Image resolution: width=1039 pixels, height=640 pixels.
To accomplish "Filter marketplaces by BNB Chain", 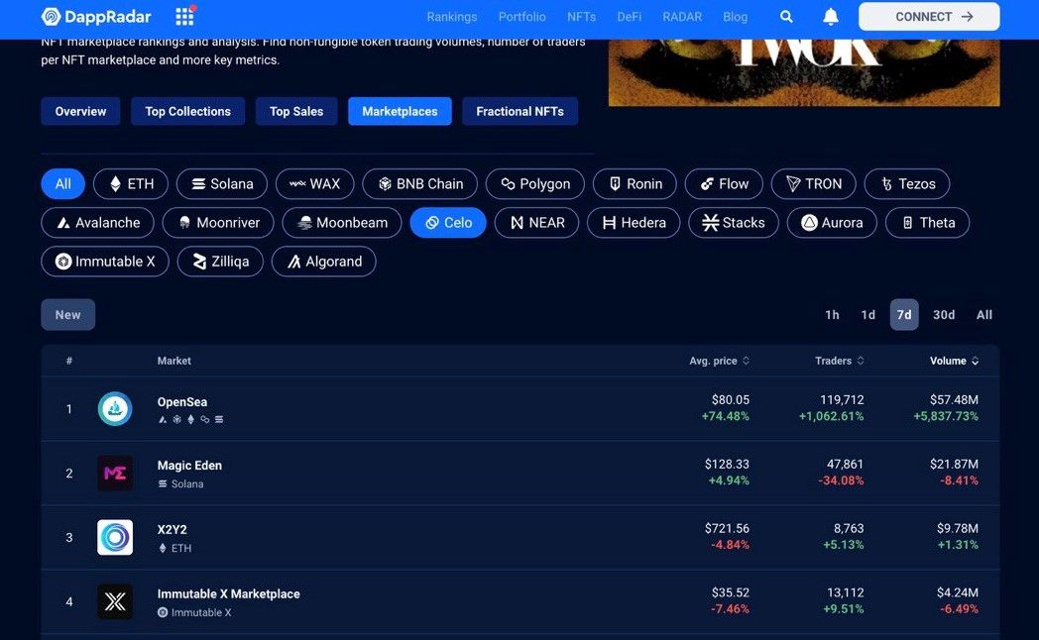I will click(x=420, y=183).
